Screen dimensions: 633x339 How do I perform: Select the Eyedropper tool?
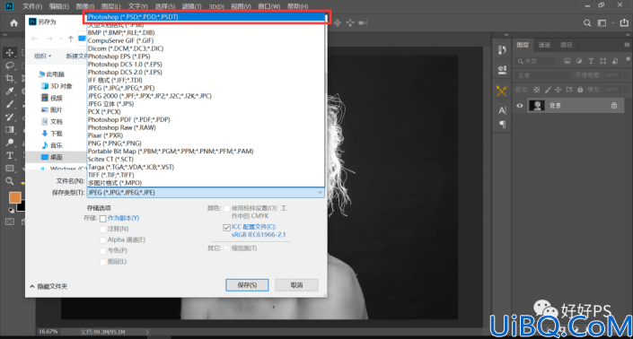tap(10, 91)
